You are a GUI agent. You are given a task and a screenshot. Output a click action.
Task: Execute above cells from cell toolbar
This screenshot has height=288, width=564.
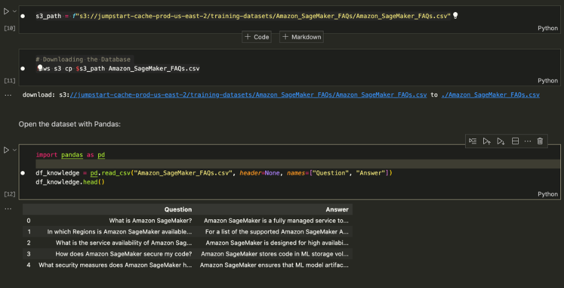click(487, 142)
